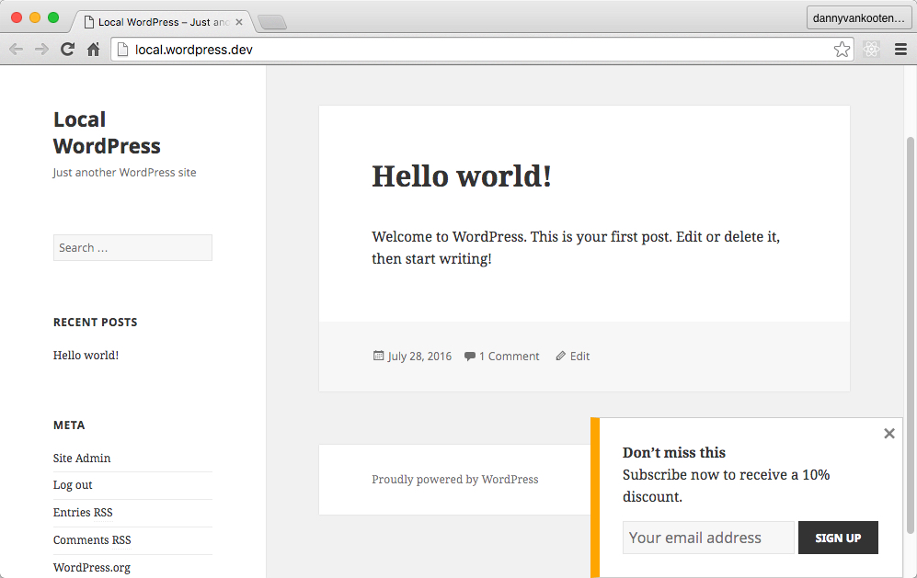
Task: Open the 1 Comment link
Action: (x=509, y=357)
